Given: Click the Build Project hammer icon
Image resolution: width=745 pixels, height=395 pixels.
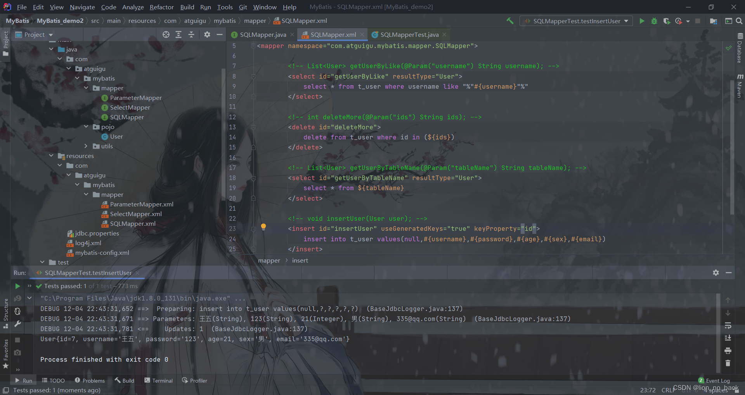Looking at the screenshot, I should click(x=510, y=21).
